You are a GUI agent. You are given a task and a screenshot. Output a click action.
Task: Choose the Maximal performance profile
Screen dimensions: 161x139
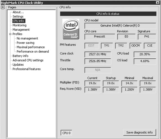tap(31, 47)
